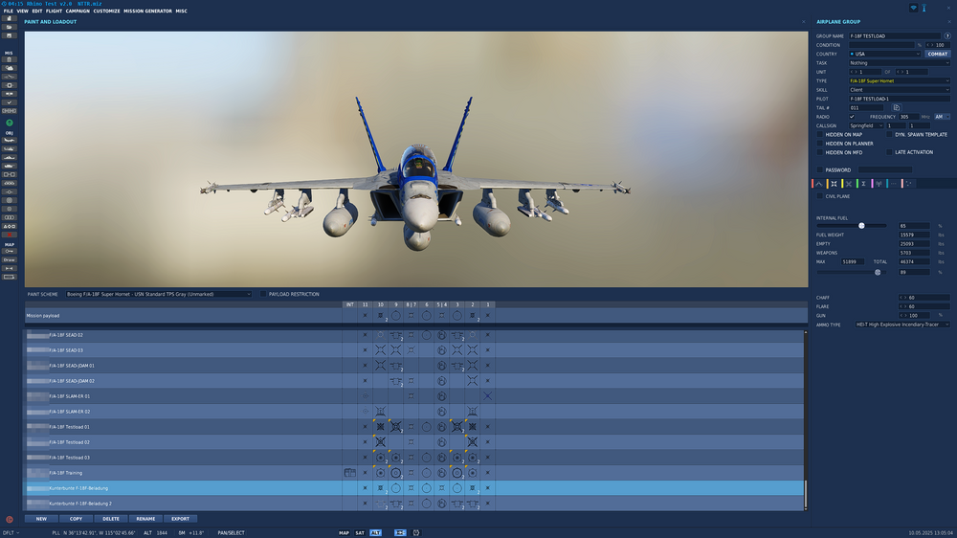Open the Draw tool in map section

pyautogui.click(x=10, y=260)
